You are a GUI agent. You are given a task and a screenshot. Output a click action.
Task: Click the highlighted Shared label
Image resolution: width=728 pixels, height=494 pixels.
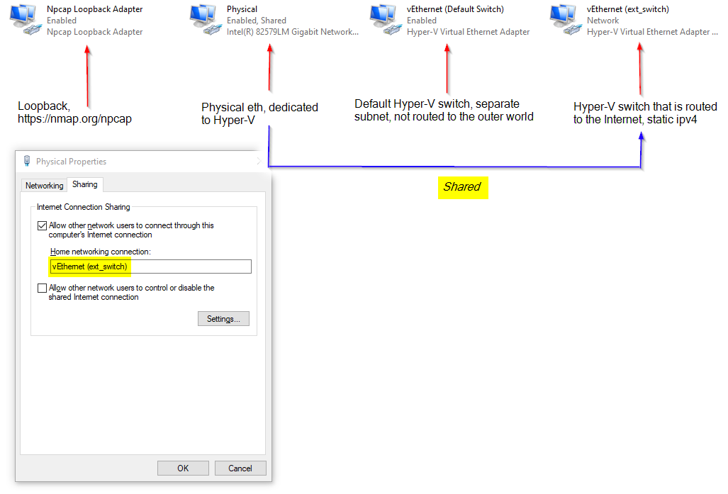(x=463, y=187)
